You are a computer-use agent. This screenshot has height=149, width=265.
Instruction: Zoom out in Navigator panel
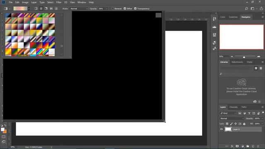click(x=232, y=56)
